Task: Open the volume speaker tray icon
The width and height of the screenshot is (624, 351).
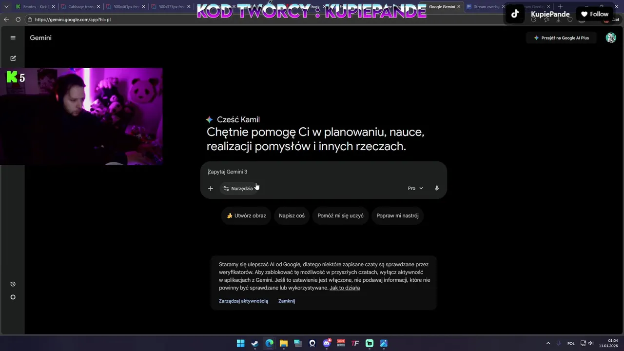Action: 590,343
